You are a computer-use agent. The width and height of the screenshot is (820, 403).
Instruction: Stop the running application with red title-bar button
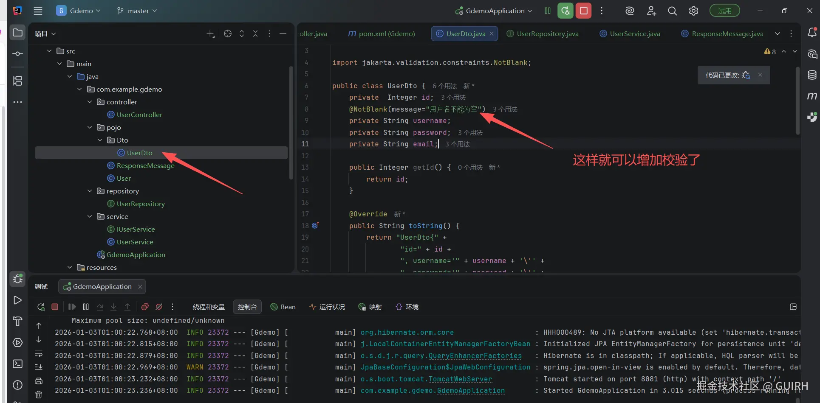[x=584, y=11]
